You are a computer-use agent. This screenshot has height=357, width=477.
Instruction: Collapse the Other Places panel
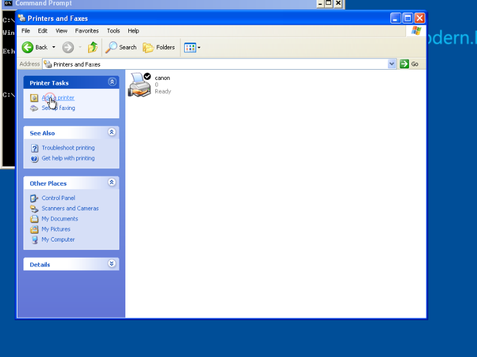112,183
